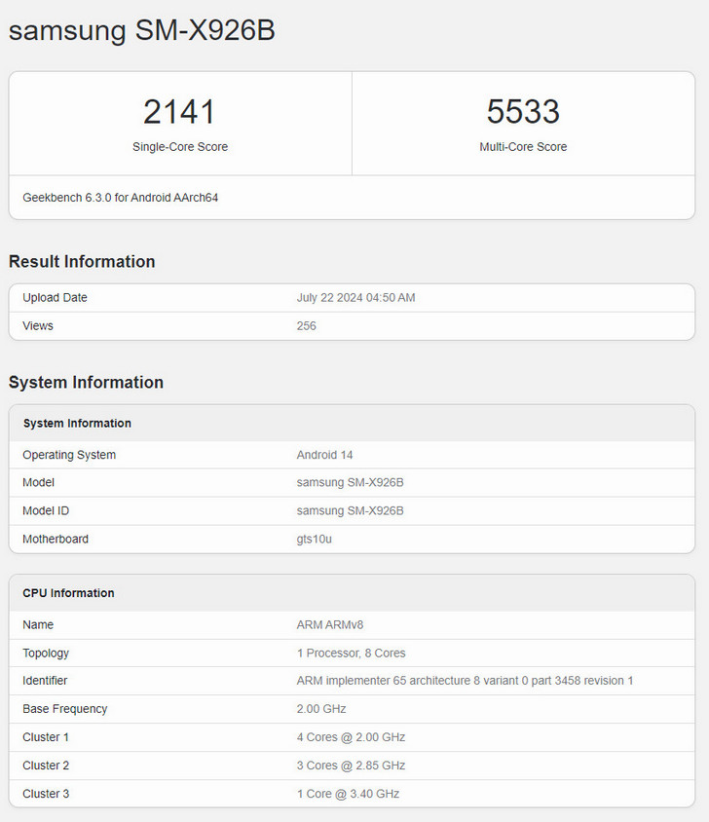
Task: Select samsung SM-X926B value in Model row
Action: [x=350, y=482]
